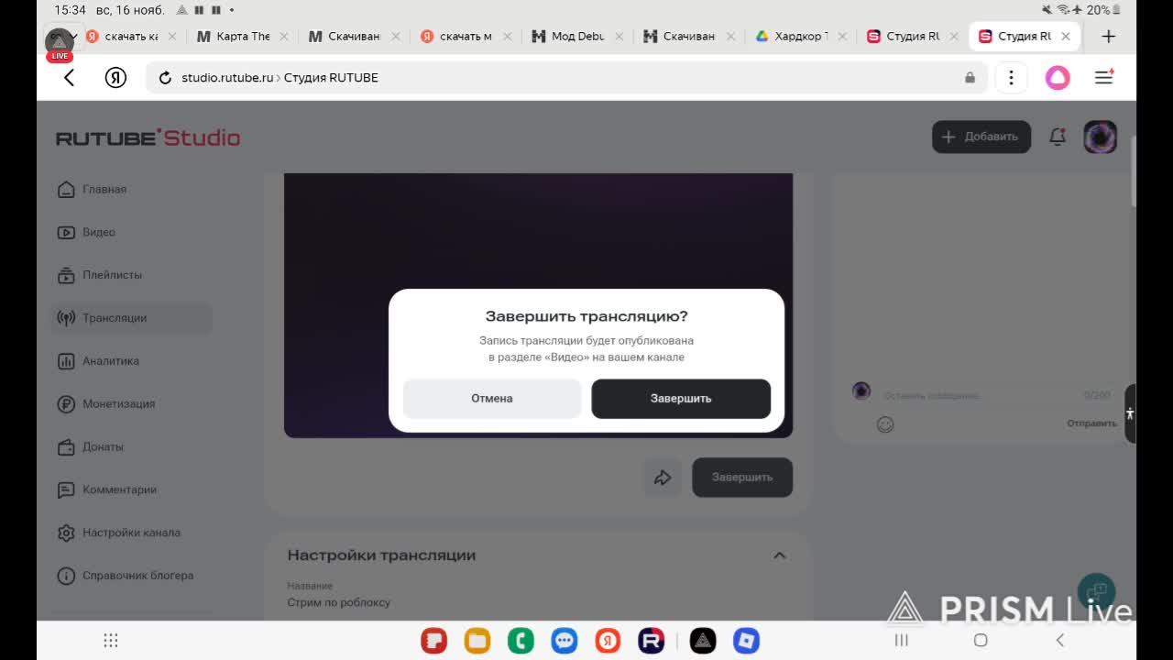This screenshot has height=660, width=1173.
Task: Open the emoji smiley picker in chat
Action: pyautogui.click(x=885, y=424)
